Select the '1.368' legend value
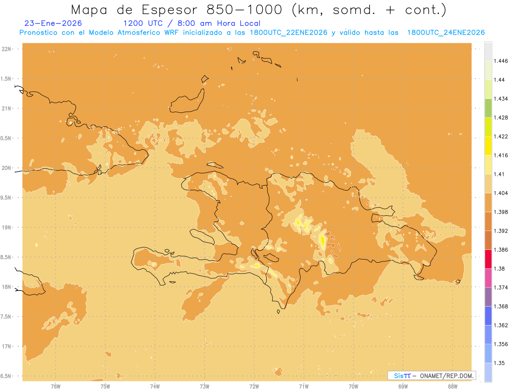Screen dimensions: 508x392 click(x=501, y=306)
